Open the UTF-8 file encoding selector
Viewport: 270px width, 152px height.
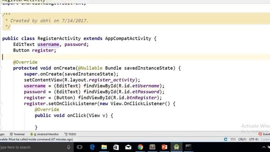point(254,139)
